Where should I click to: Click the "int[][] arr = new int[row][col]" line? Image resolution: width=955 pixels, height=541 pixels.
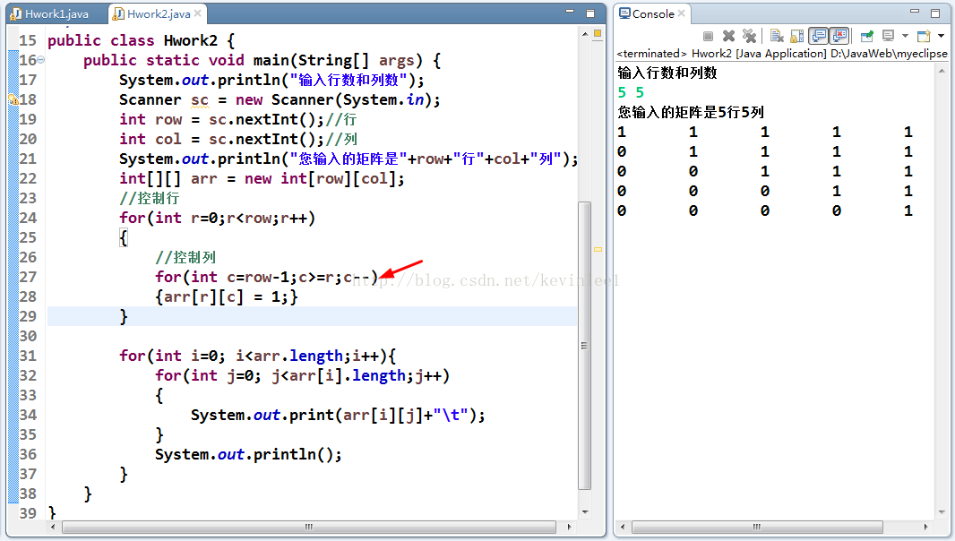tap(262, 178)
